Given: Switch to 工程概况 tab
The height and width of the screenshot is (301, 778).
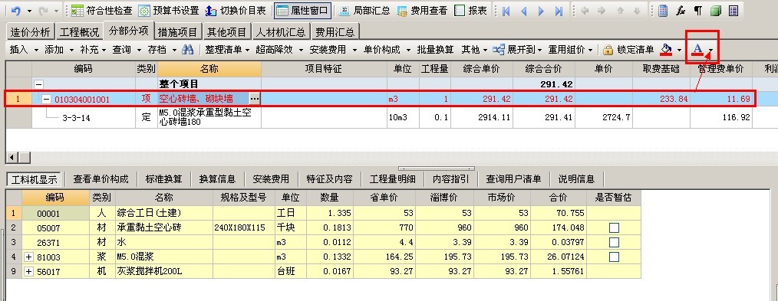Looking at the screenshot, I should [x=79, y=33].
